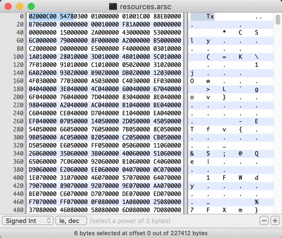Click hex group 1A010000
282x238 pixels.
pos(43,57)
